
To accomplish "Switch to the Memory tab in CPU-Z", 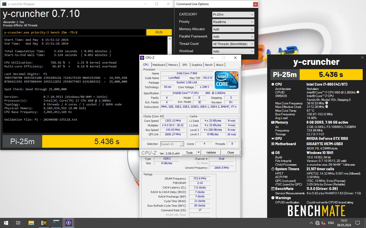I will (173, 65).
